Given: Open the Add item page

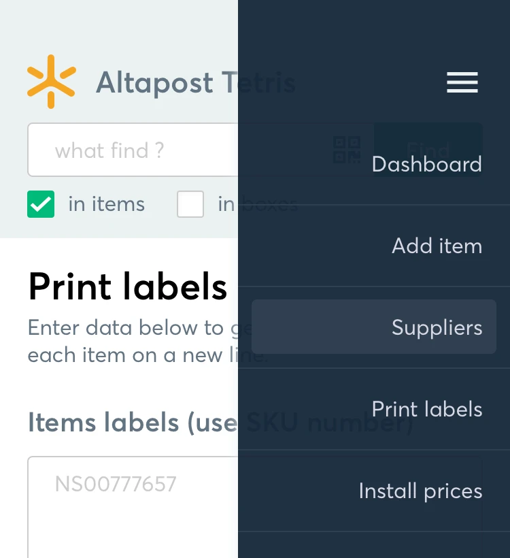Looking at the screenshot, I should point(437,246).
